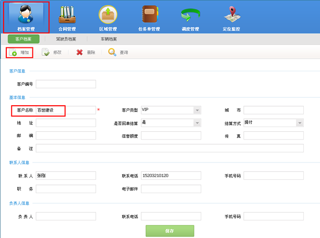The image size is (320, 238).
Task: Click the 删除 red X button
Action: coord(85,53)
